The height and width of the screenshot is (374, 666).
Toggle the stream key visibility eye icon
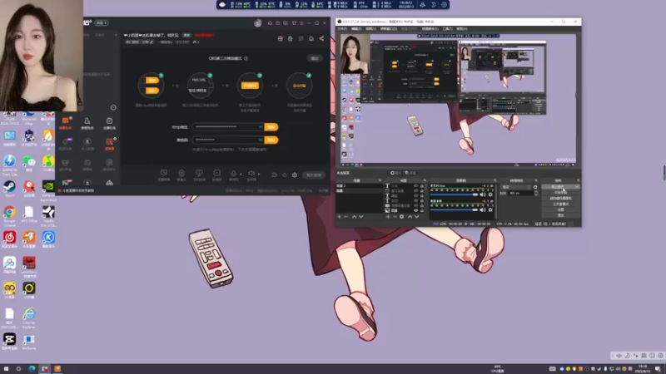(x=261, y=140)
